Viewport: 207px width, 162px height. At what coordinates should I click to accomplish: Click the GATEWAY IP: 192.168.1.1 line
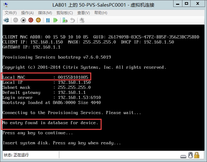(x=32, y=47)
